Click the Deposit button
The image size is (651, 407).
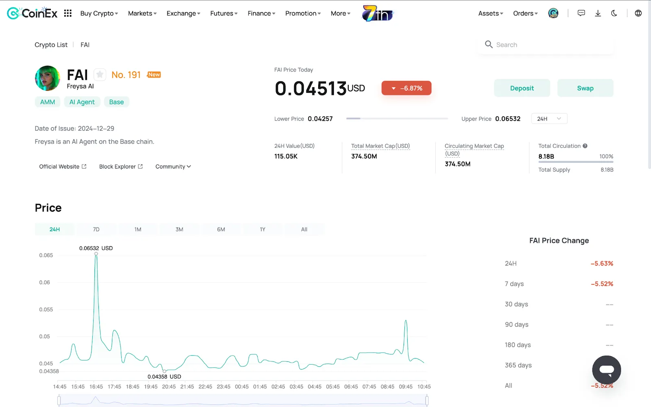click(522, 88)
